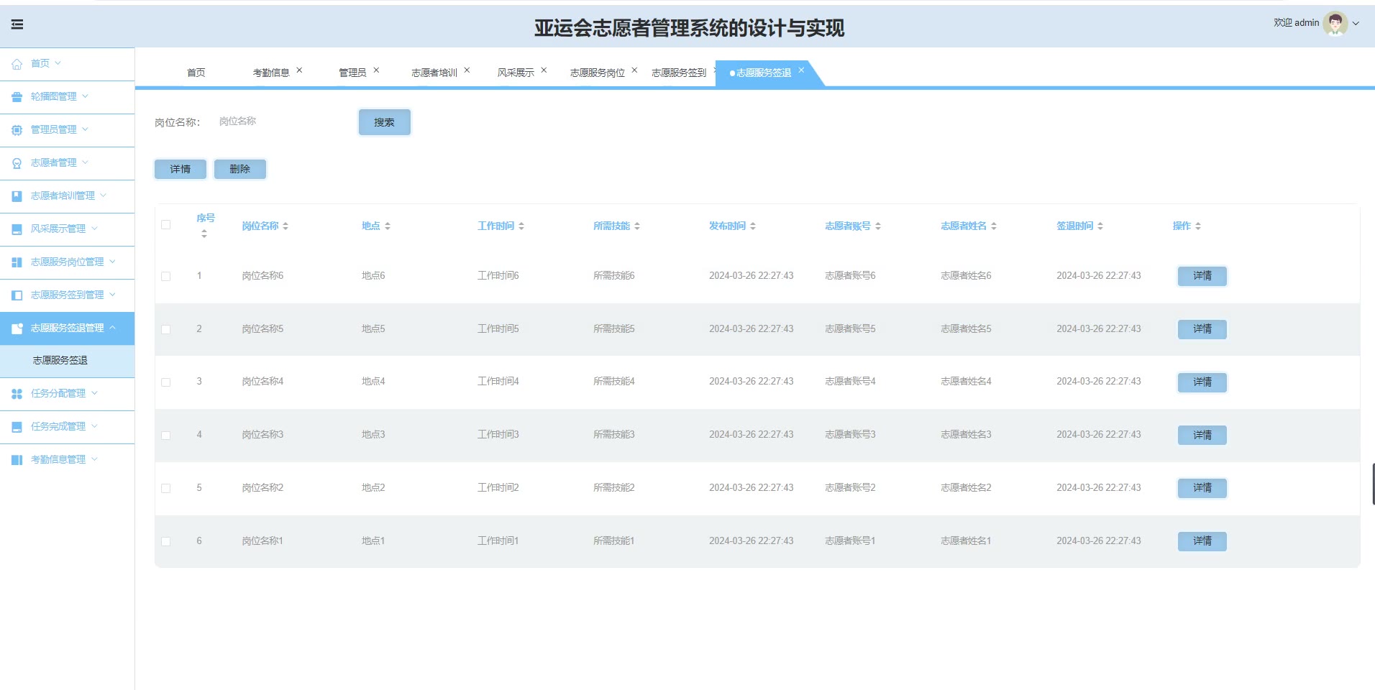Sort by 岗位名称 column arrows
The image size is (1375, 690).
285,226
